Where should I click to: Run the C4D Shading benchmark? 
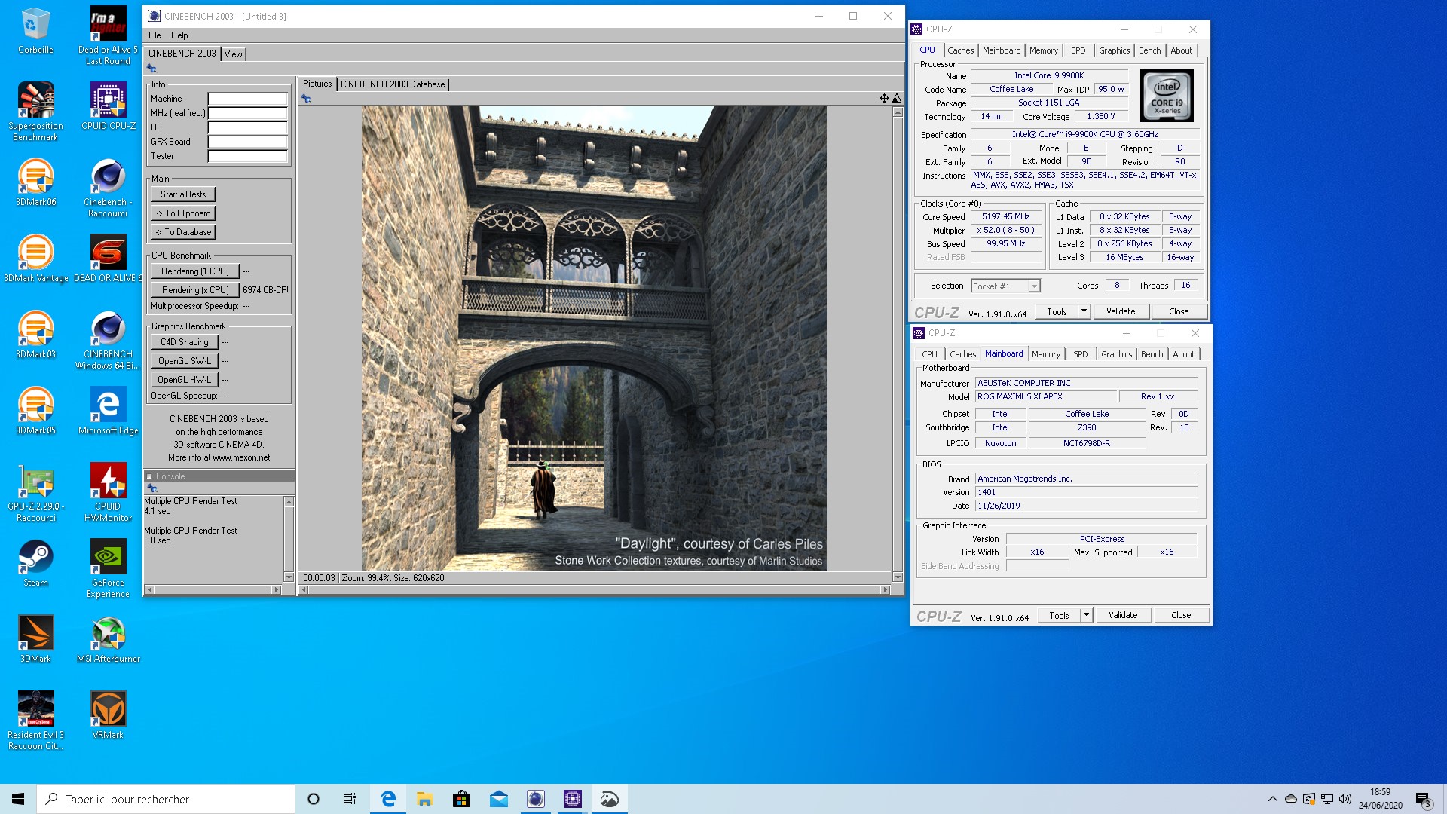(x=185, y=342)
